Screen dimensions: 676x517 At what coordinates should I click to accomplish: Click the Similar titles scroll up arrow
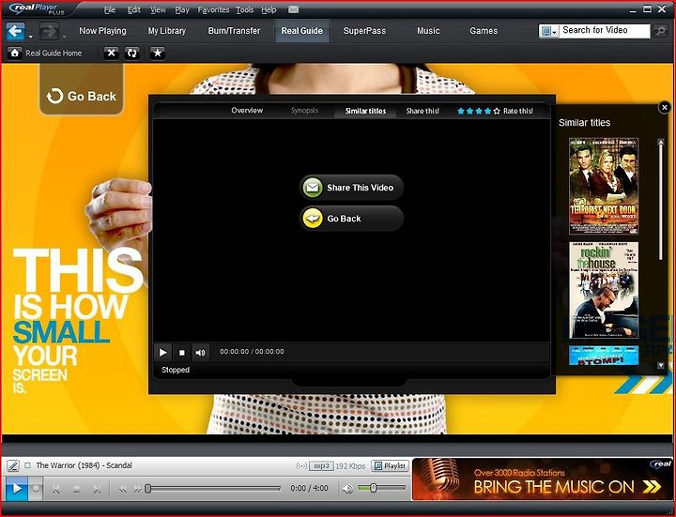(660, 142)
